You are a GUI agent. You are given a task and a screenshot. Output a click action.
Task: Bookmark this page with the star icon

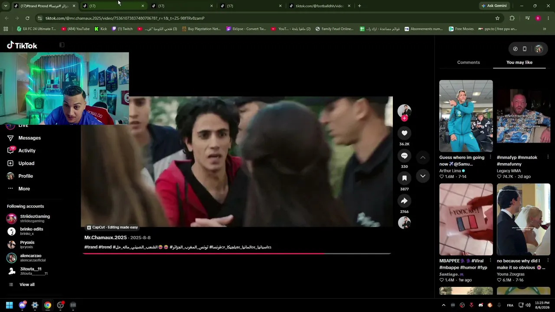coord(497,18)
